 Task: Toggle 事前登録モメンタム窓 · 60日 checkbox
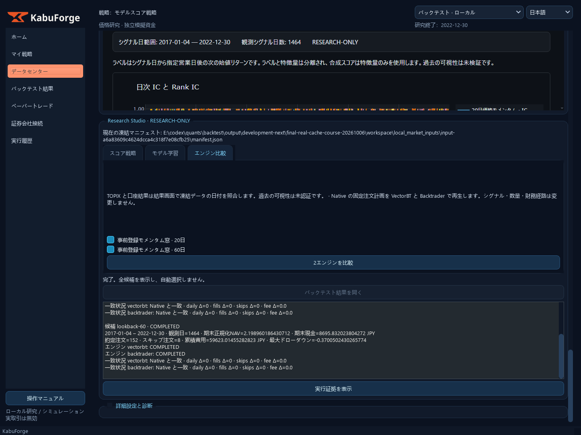pos(111,249)
